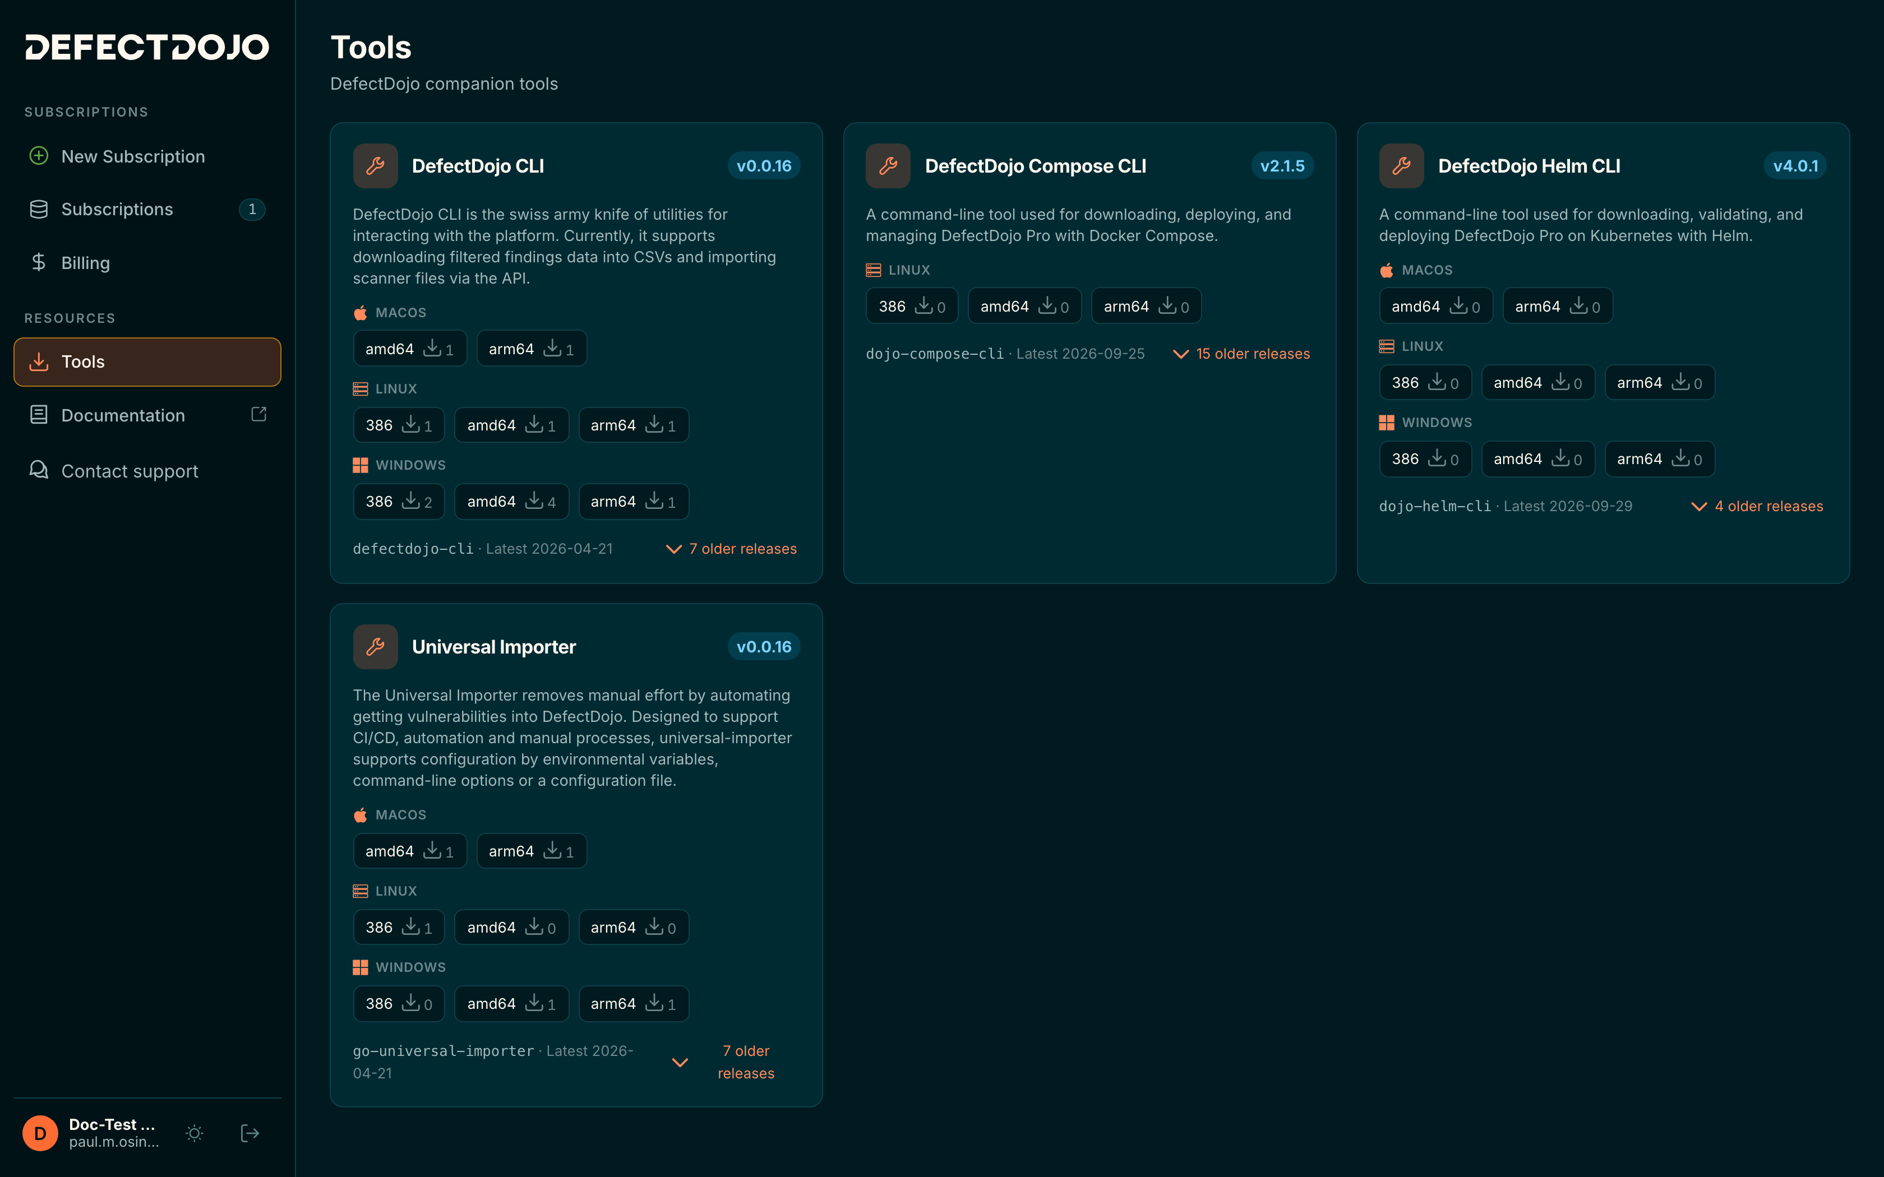This screenshot has width=1884, height=1177.
Task: Click the Helm CLI wrench icon
Action: click(1401, 166)
